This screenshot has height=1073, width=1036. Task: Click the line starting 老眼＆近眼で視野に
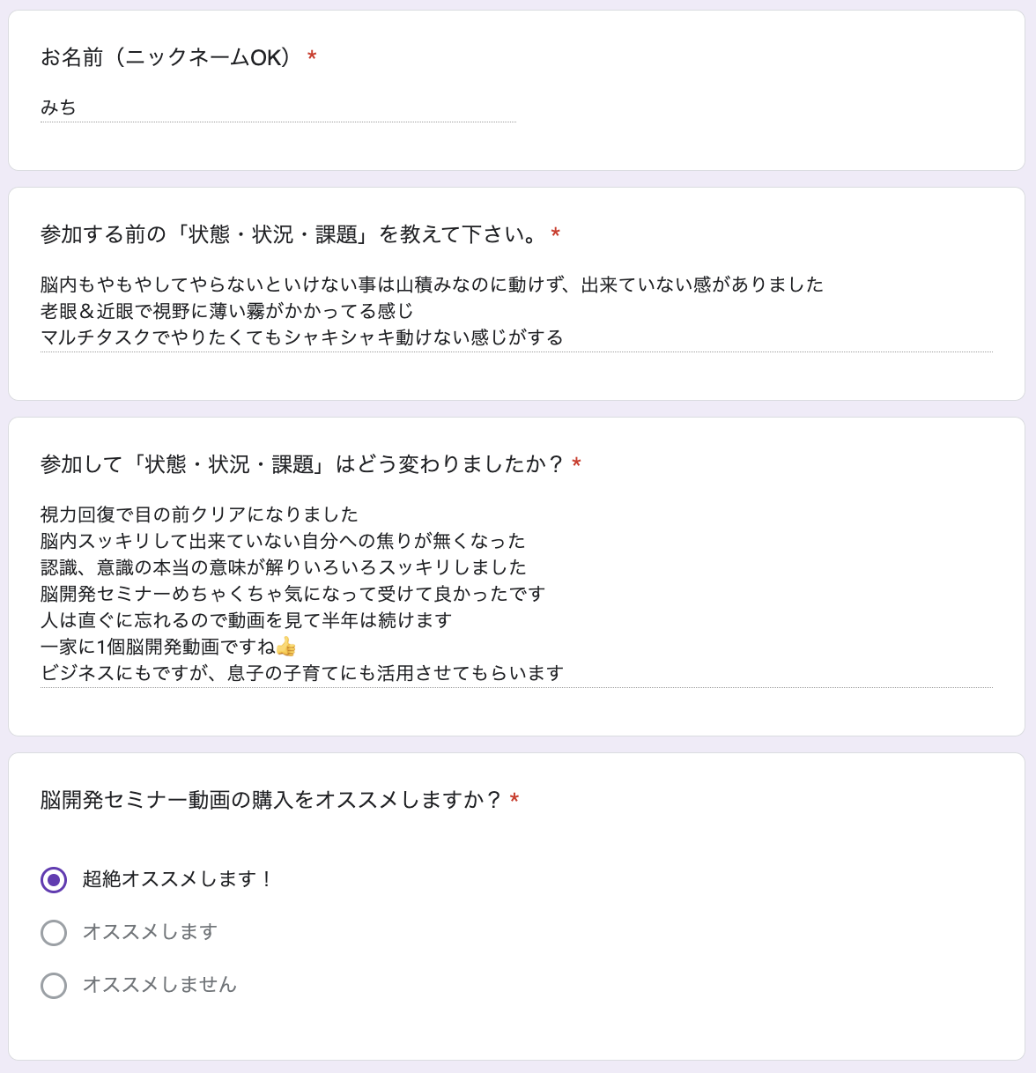click(227, 311)
